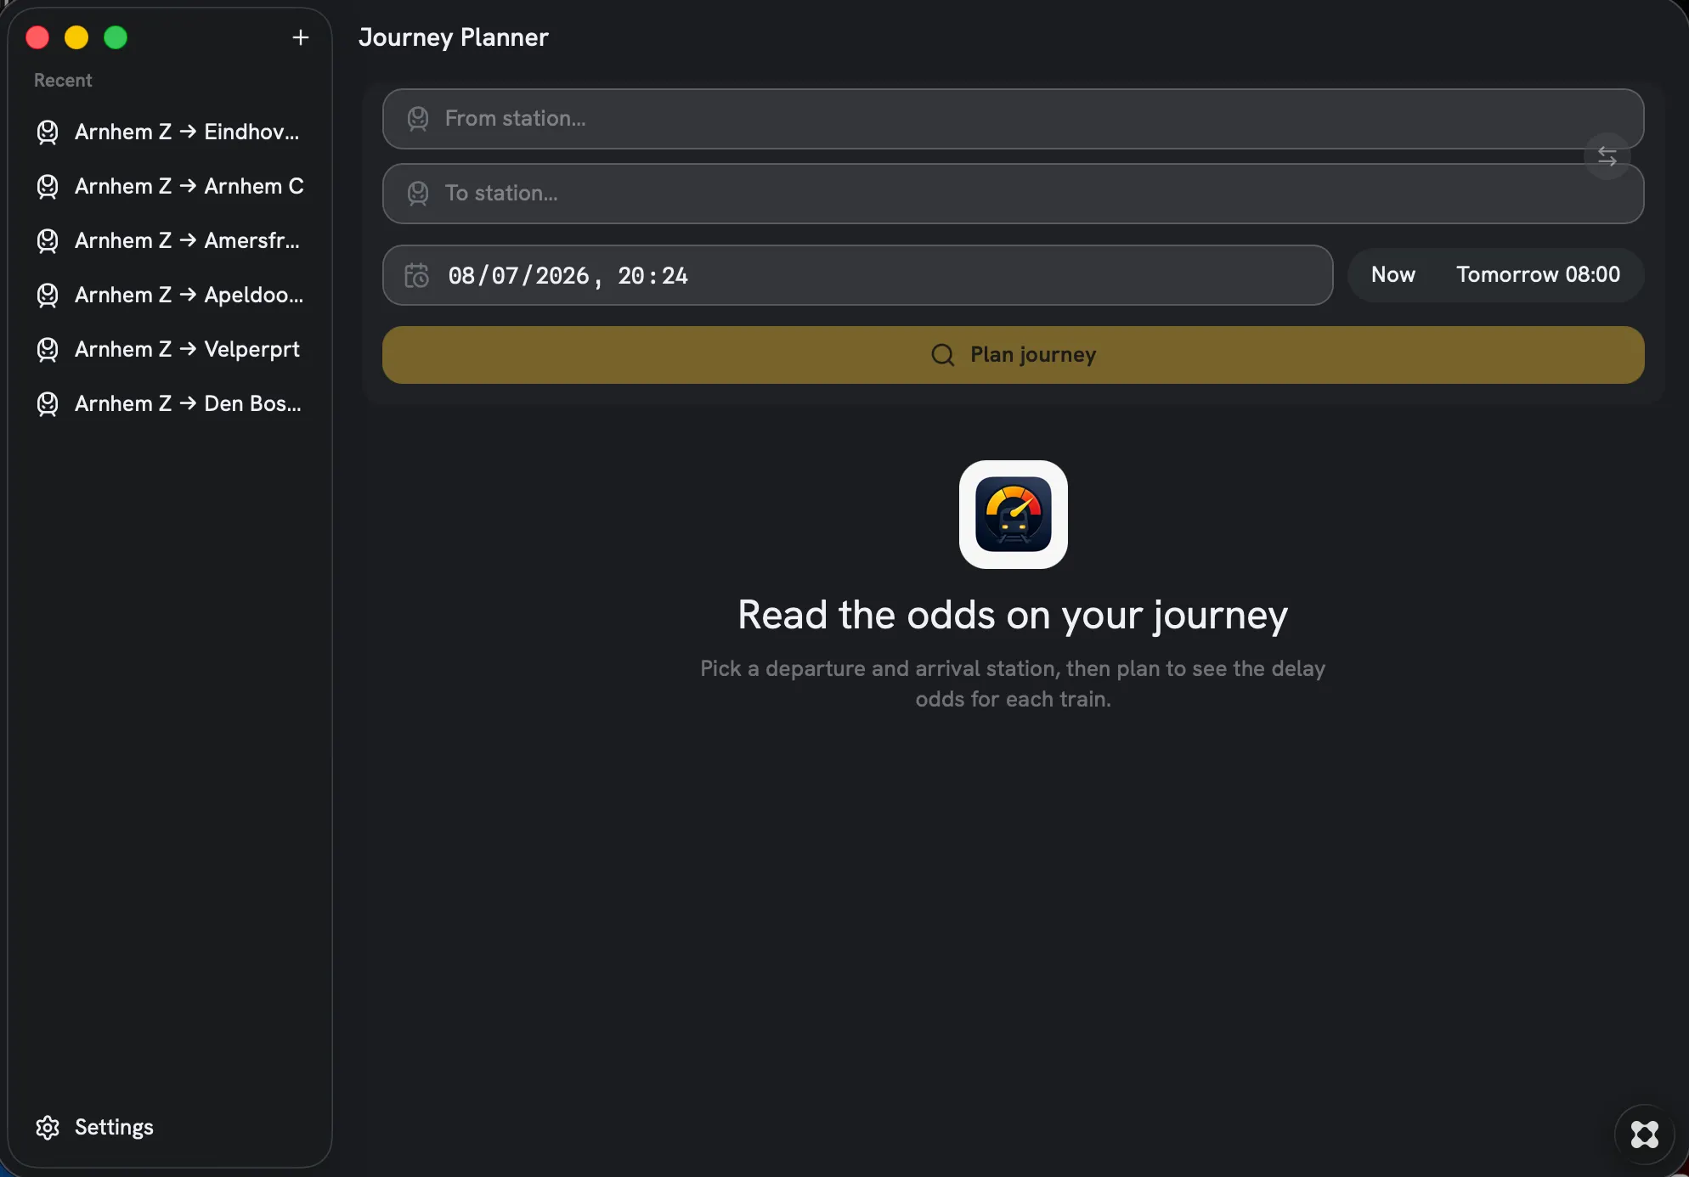This screenshot has width=1689, height=1177.
Task: Click the hours value 20 in time
Action: 630,276
